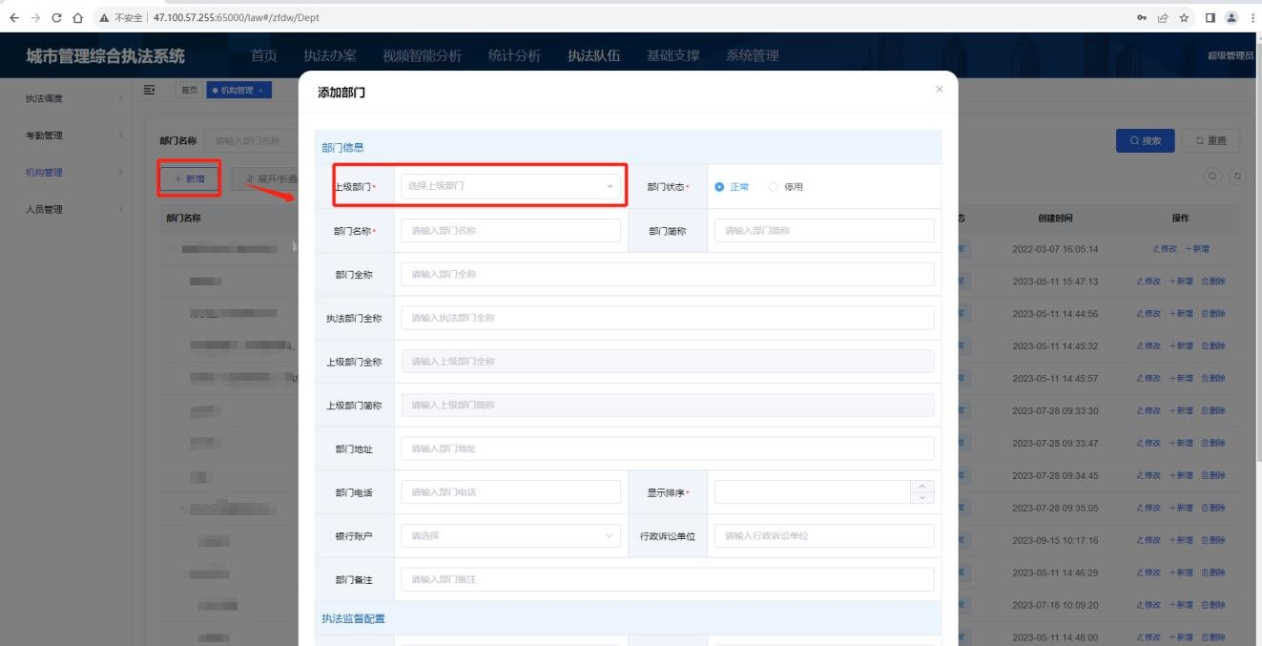Open the 上级部门 dropdown
This screenshot has height=646, width=1262.
tap(510, 186)
